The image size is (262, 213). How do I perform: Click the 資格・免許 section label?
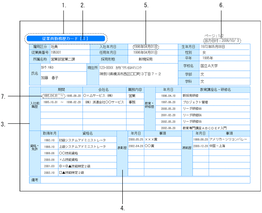coord(35,153)
